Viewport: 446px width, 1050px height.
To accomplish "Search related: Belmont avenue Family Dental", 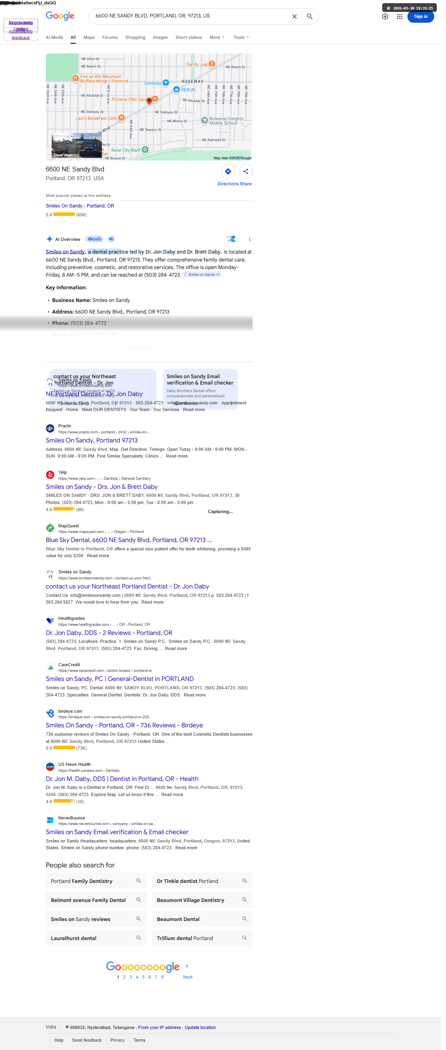I will click(95, 900).
